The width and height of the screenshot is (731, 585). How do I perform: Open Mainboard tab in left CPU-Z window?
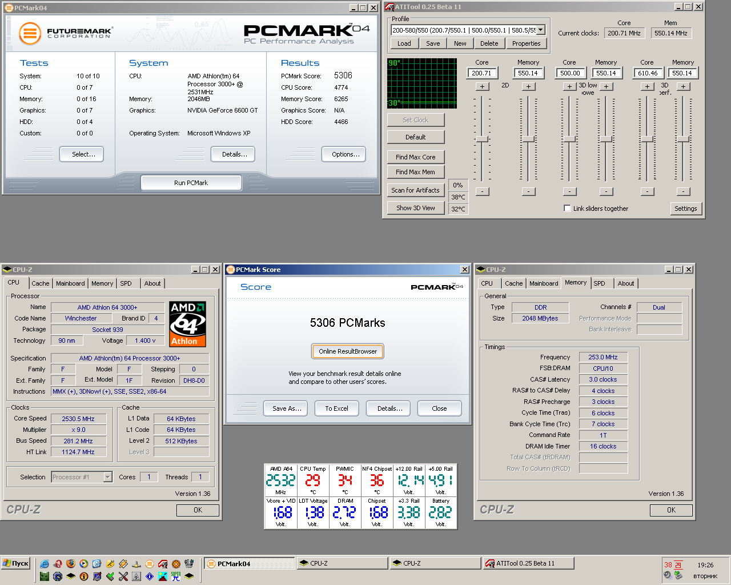[x=70, y=283]
